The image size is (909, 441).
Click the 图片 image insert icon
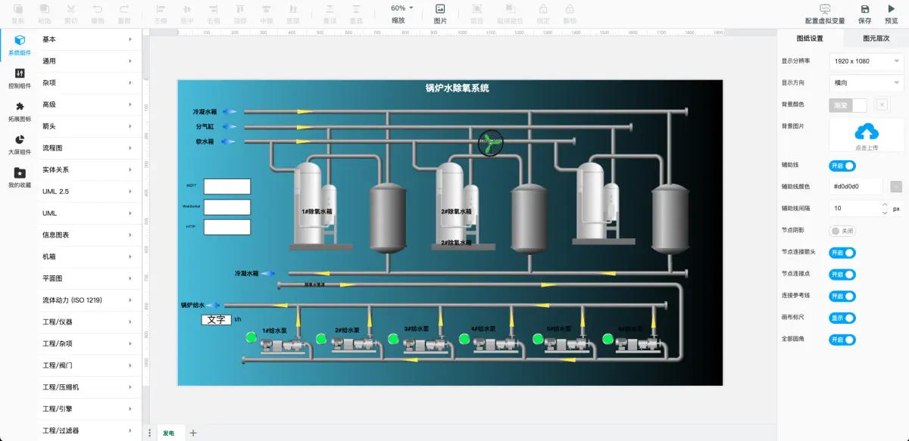440,9
